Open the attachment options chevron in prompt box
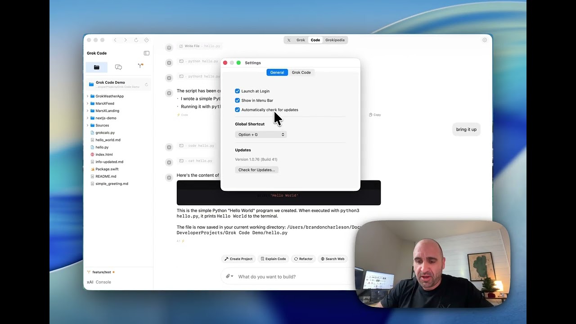Viewport: 576px width, 324px height. pyautogui.click(x=232, y=276)
